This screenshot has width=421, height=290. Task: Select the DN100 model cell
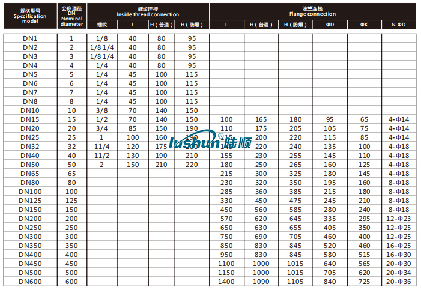[30, 191]
